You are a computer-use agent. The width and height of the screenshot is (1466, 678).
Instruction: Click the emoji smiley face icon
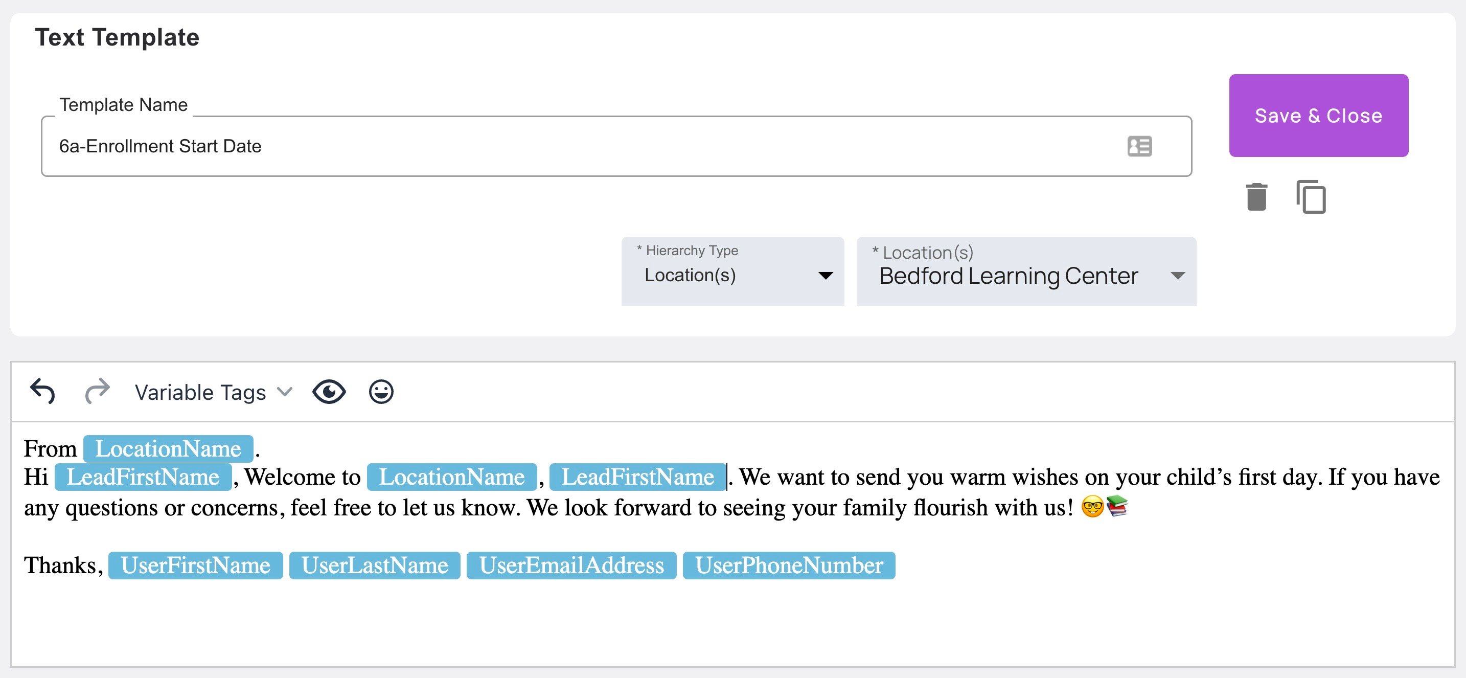pyautogui.click(x=381, y=393)
